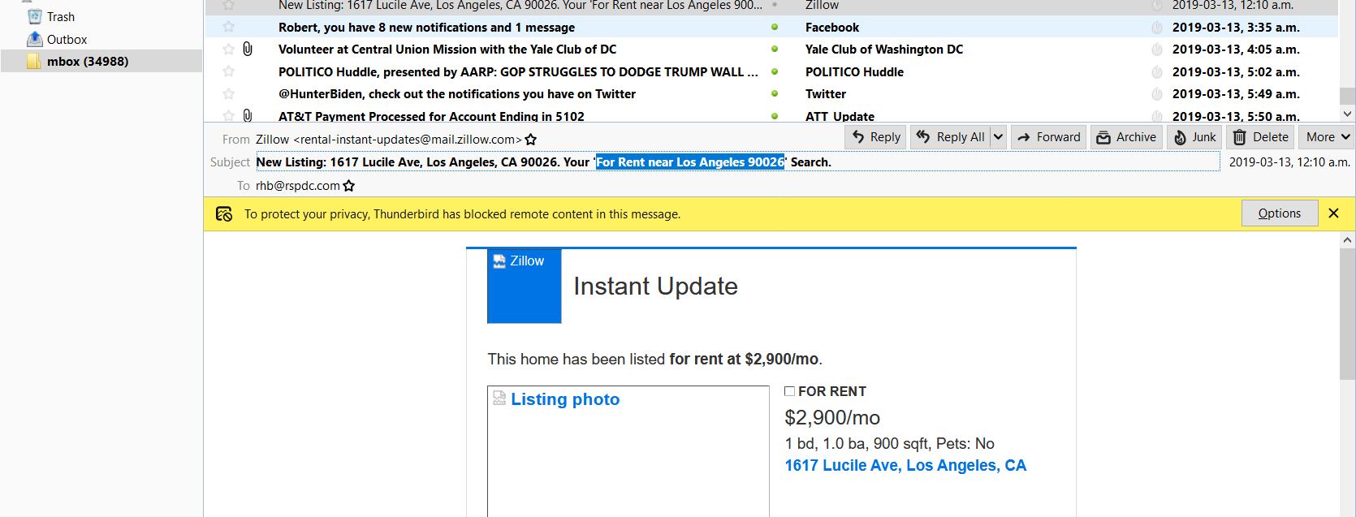Star the Facebook notifications message
1356x517 pixels.
[229, 28]
